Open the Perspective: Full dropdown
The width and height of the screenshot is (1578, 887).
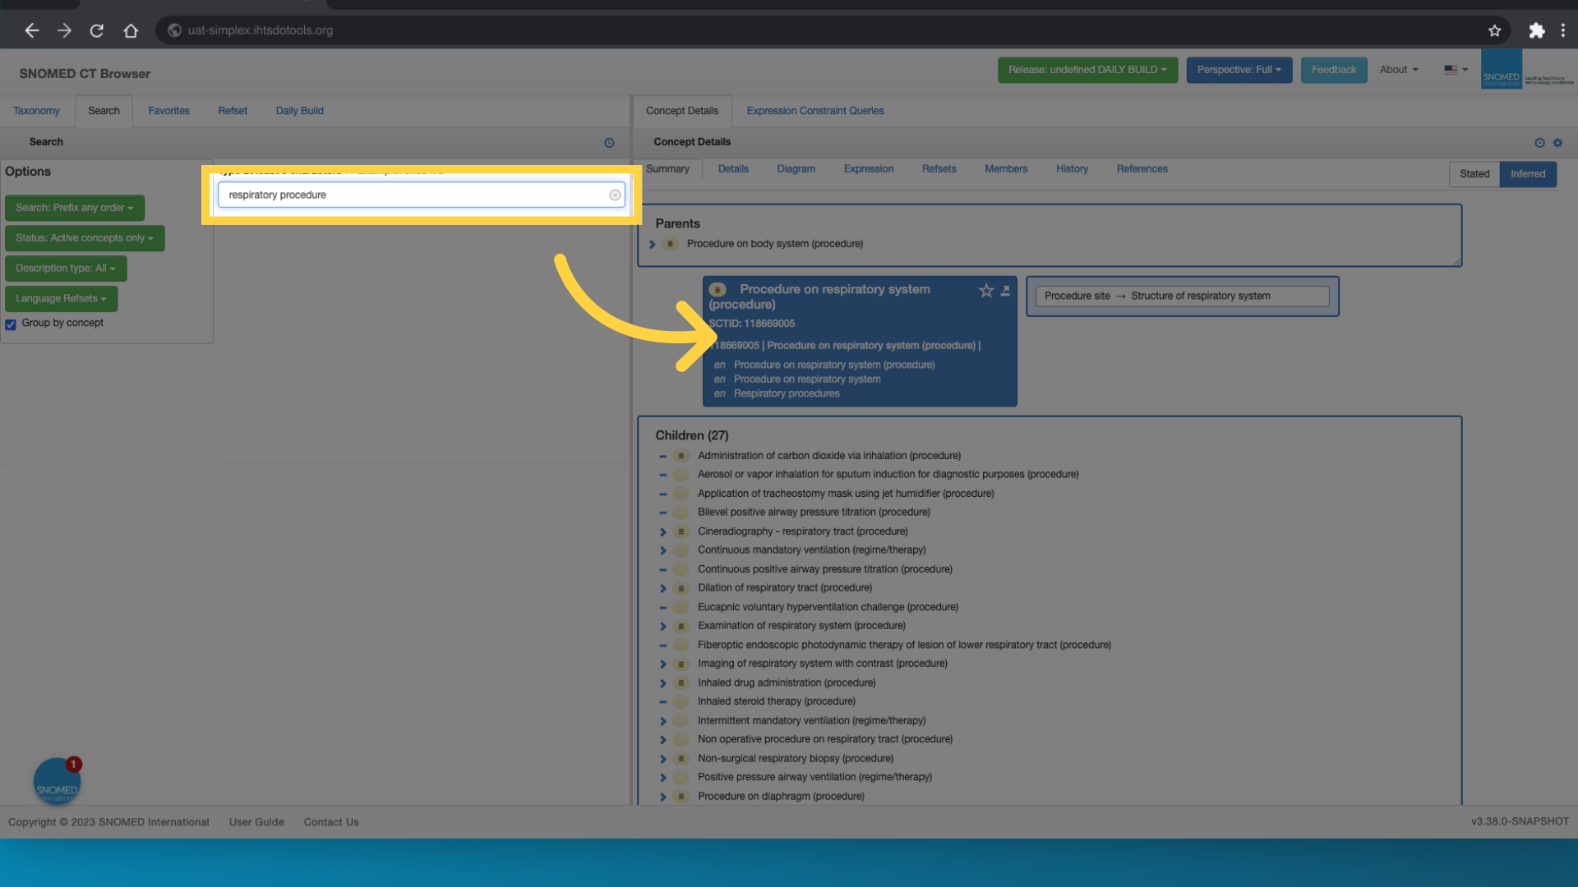pyautogui.click(x=1239, y=70)
